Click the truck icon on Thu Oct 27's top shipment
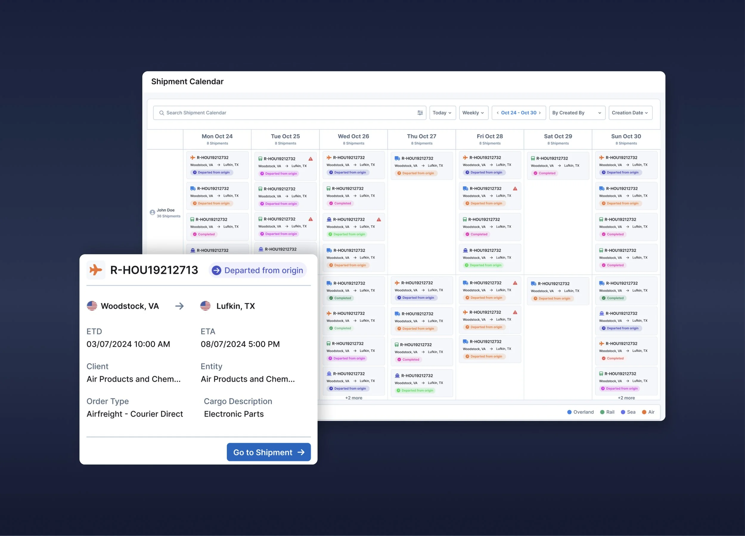Image resolution: width=745 pixels, height=536 pixels. [397, 158]
